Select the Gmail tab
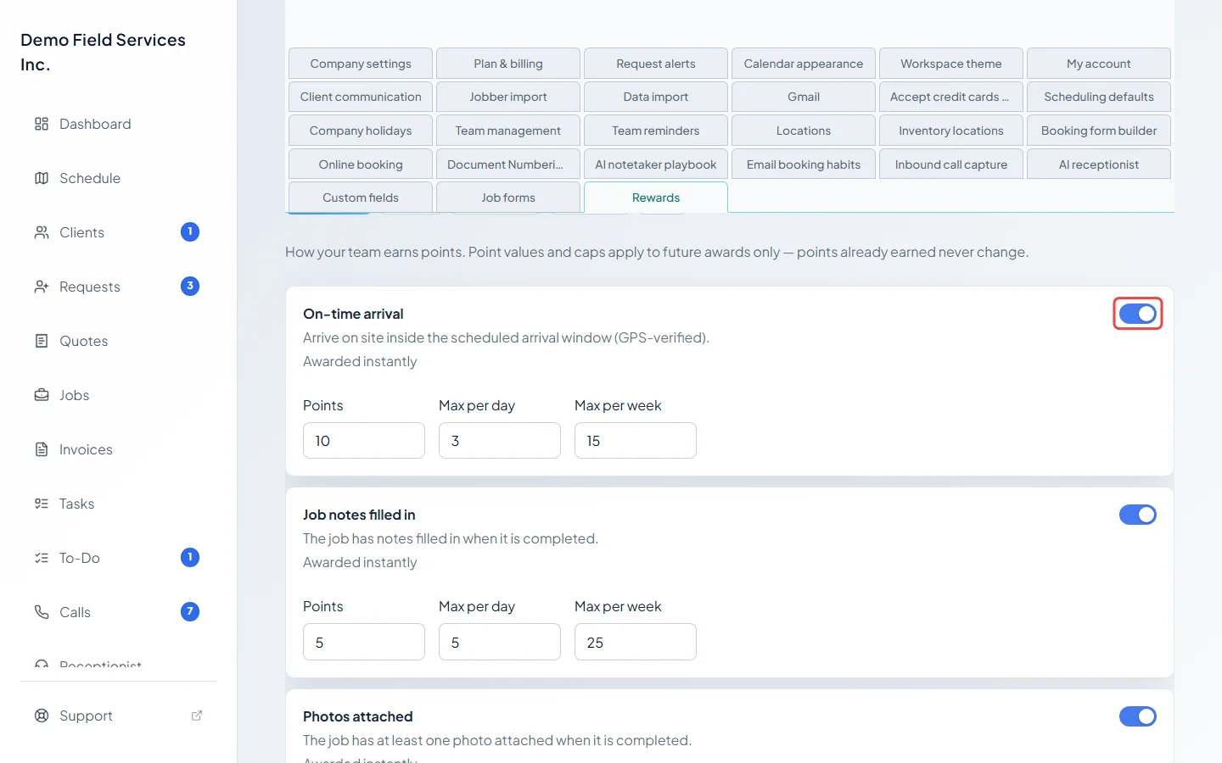 point(804,97)
